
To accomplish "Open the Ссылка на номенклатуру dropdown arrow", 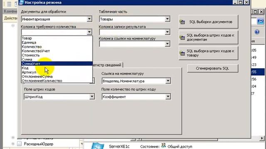I will [168, 81].
